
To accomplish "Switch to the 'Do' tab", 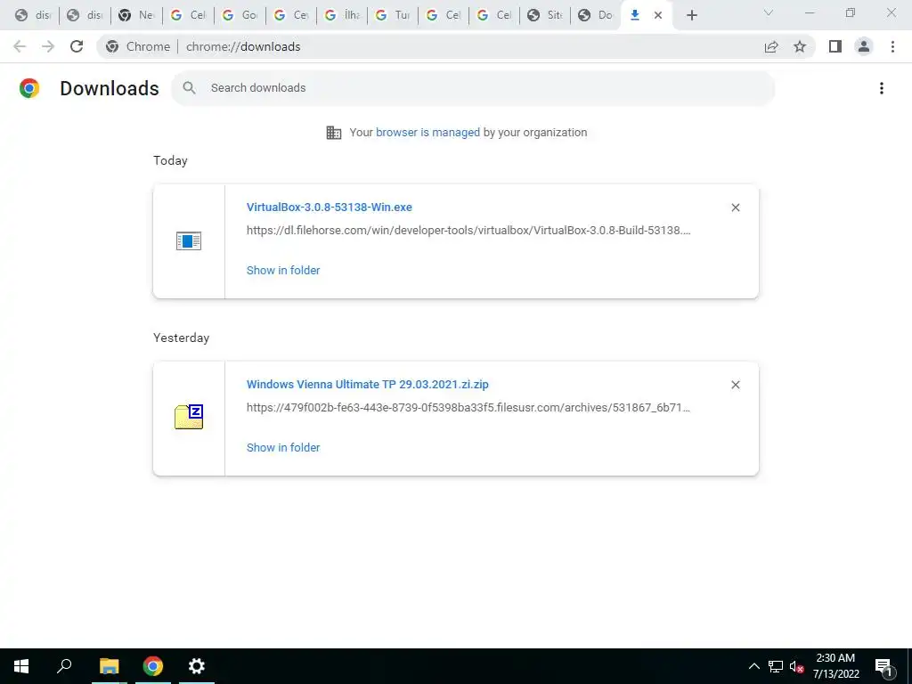I will [596, 15].
